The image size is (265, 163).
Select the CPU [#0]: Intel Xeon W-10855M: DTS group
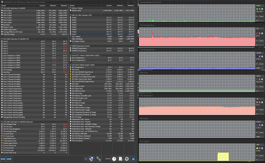(34, 39)
